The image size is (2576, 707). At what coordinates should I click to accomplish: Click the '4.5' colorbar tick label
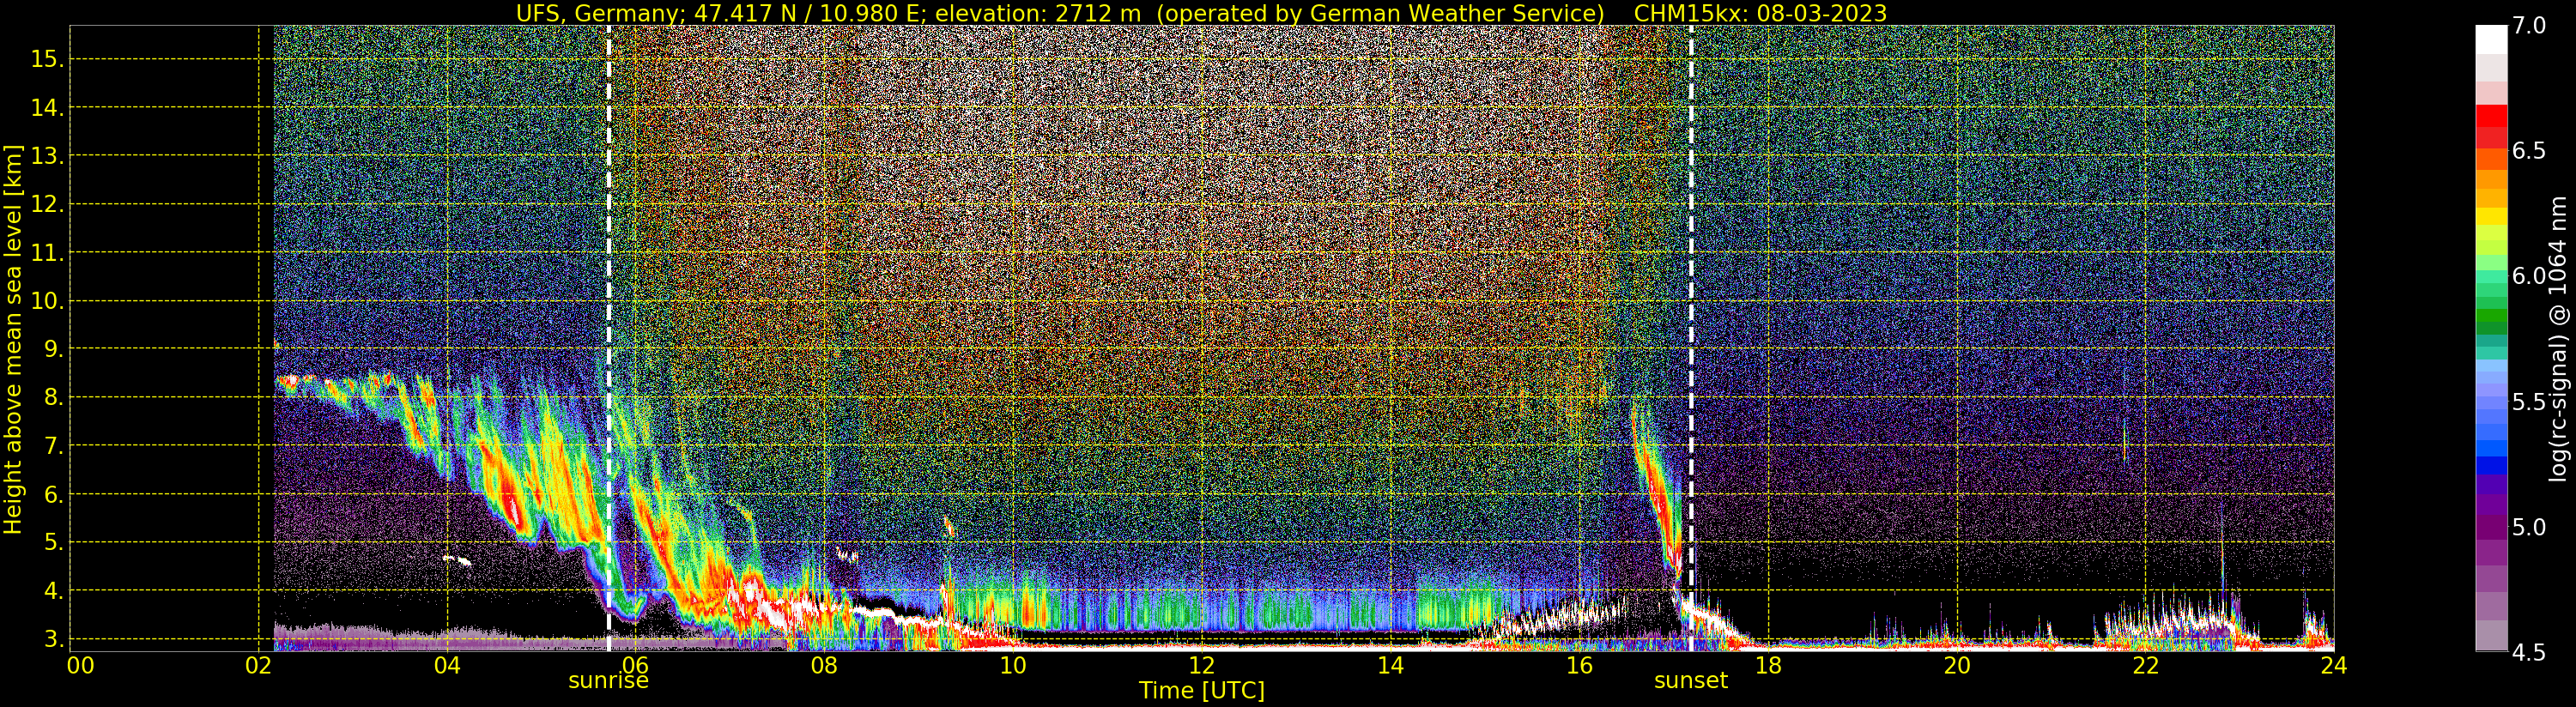[x=2528, y=653]
